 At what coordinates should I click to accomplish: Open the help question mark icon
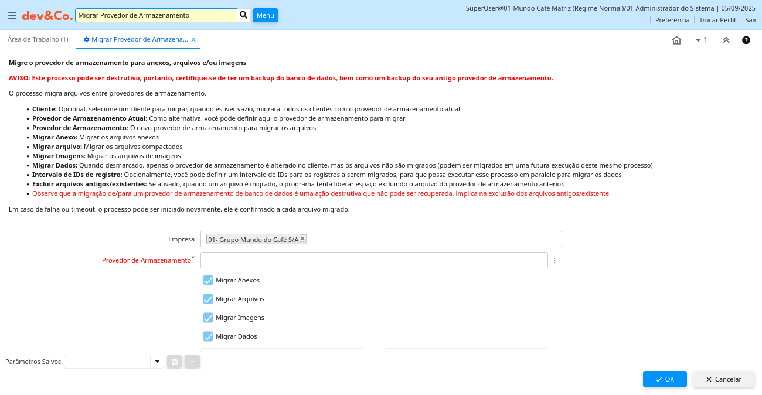[746, 40]
